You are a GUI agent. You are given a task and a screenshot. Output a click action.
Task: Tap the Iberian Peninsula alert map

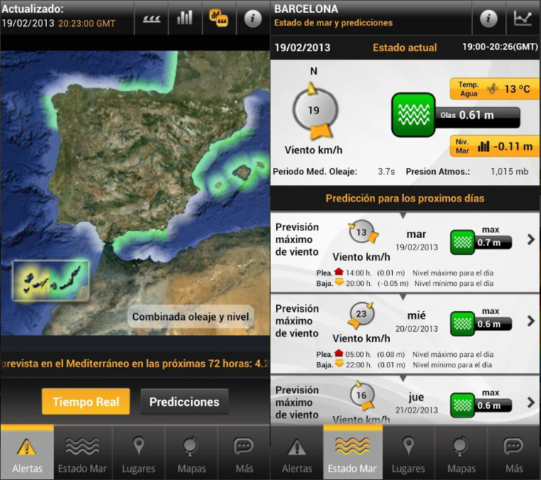(135, 193)
